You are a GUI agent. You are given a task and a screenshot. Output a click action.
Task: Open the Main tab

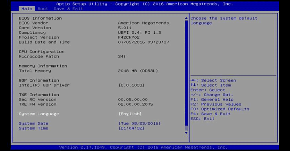(x=27, y=9)
